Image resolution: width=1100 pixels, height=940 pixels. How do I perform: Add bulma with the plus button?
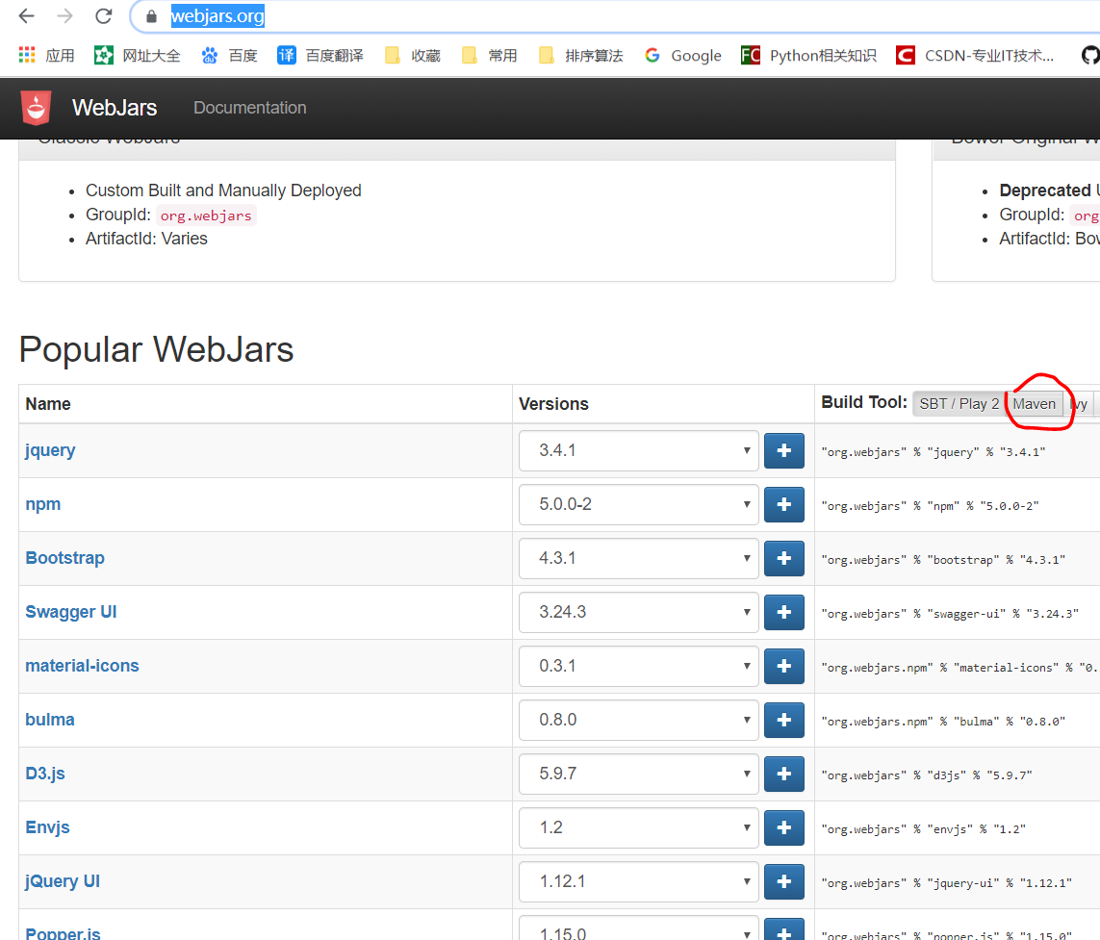(784, 720)
